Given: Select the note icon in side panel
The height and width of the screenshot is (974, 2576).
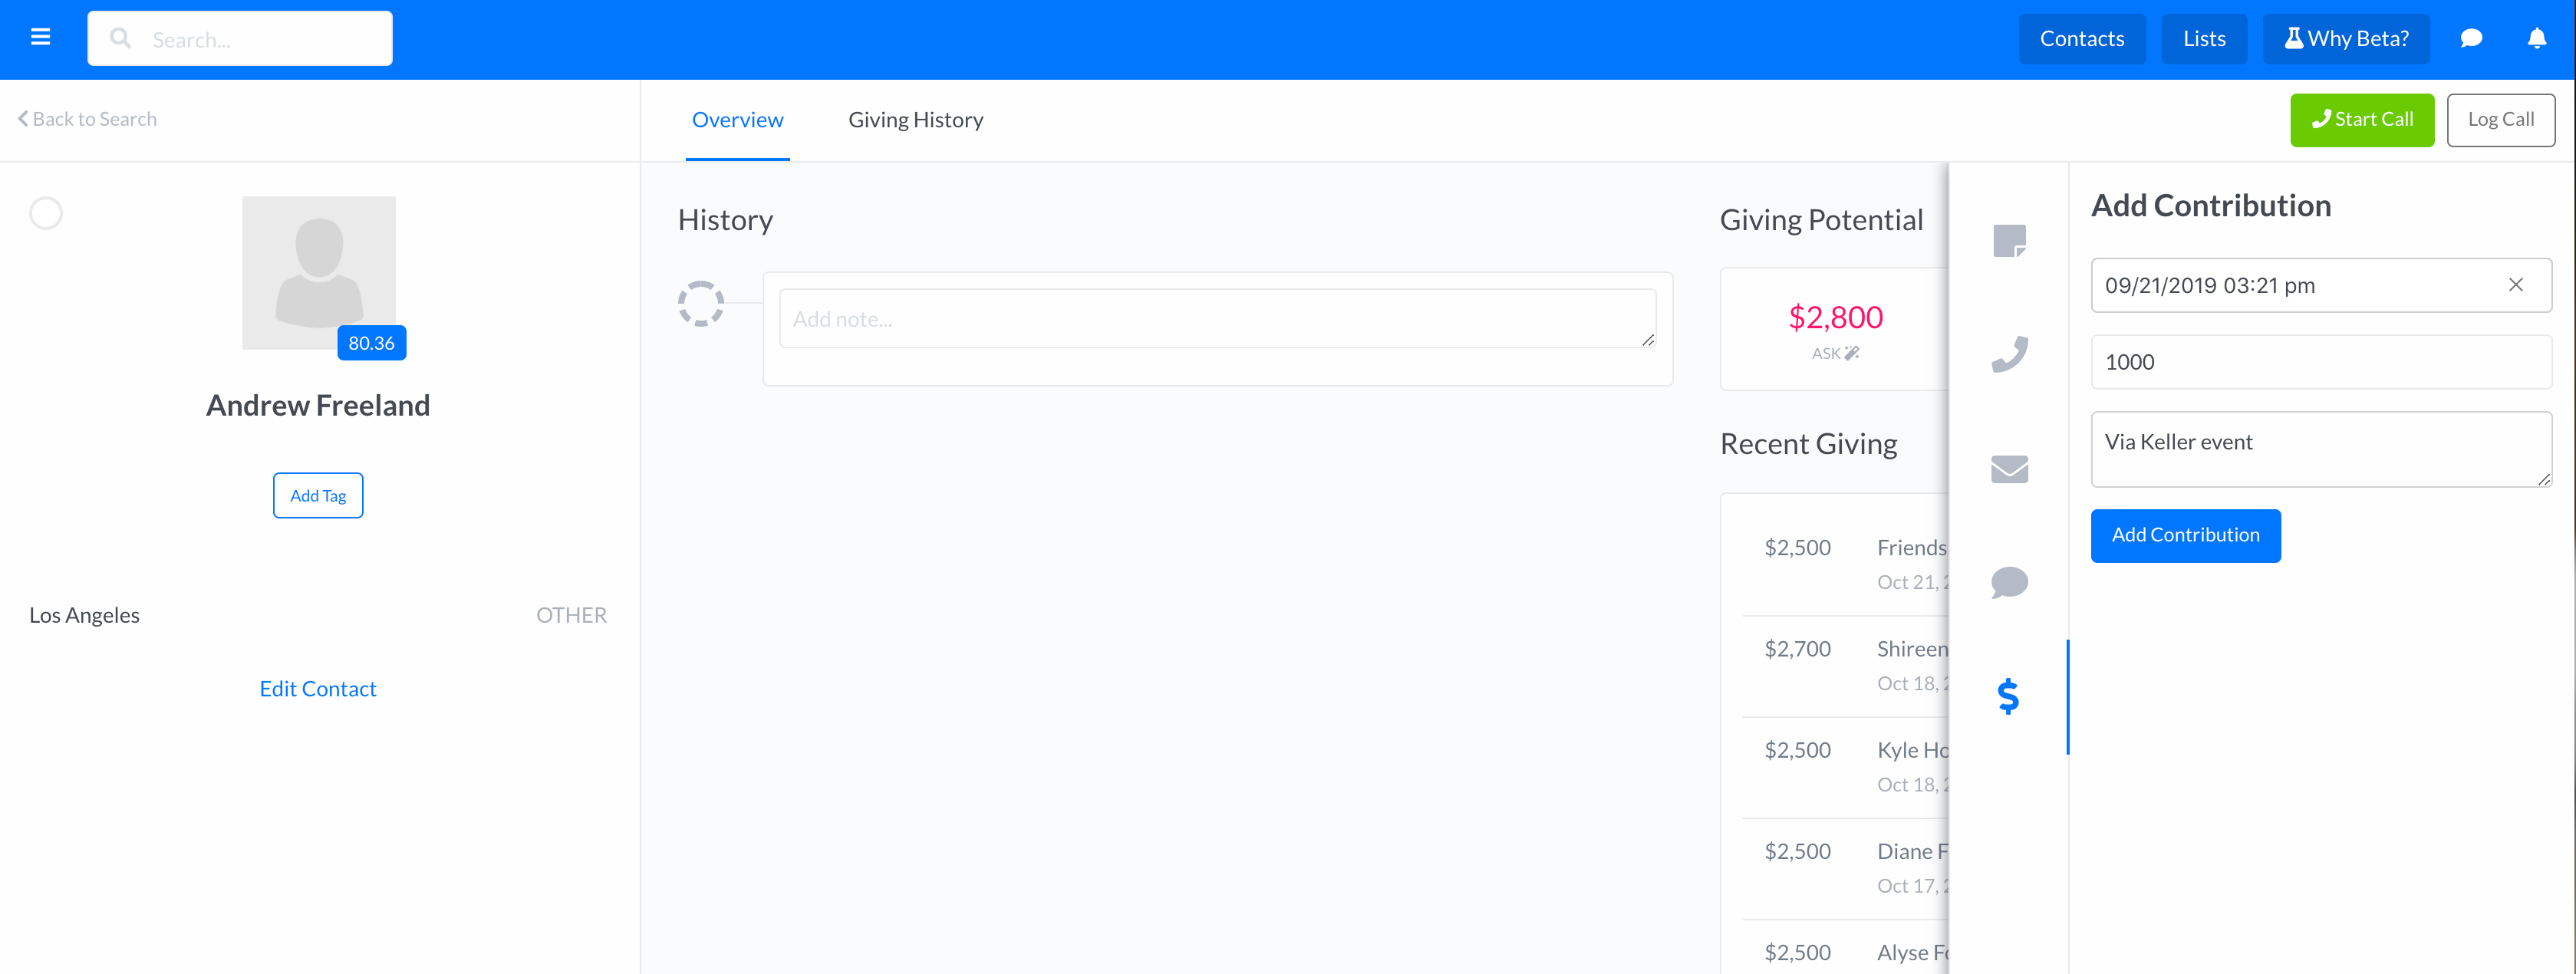Looking at the screenshot, I should (x=2009, y=240).
